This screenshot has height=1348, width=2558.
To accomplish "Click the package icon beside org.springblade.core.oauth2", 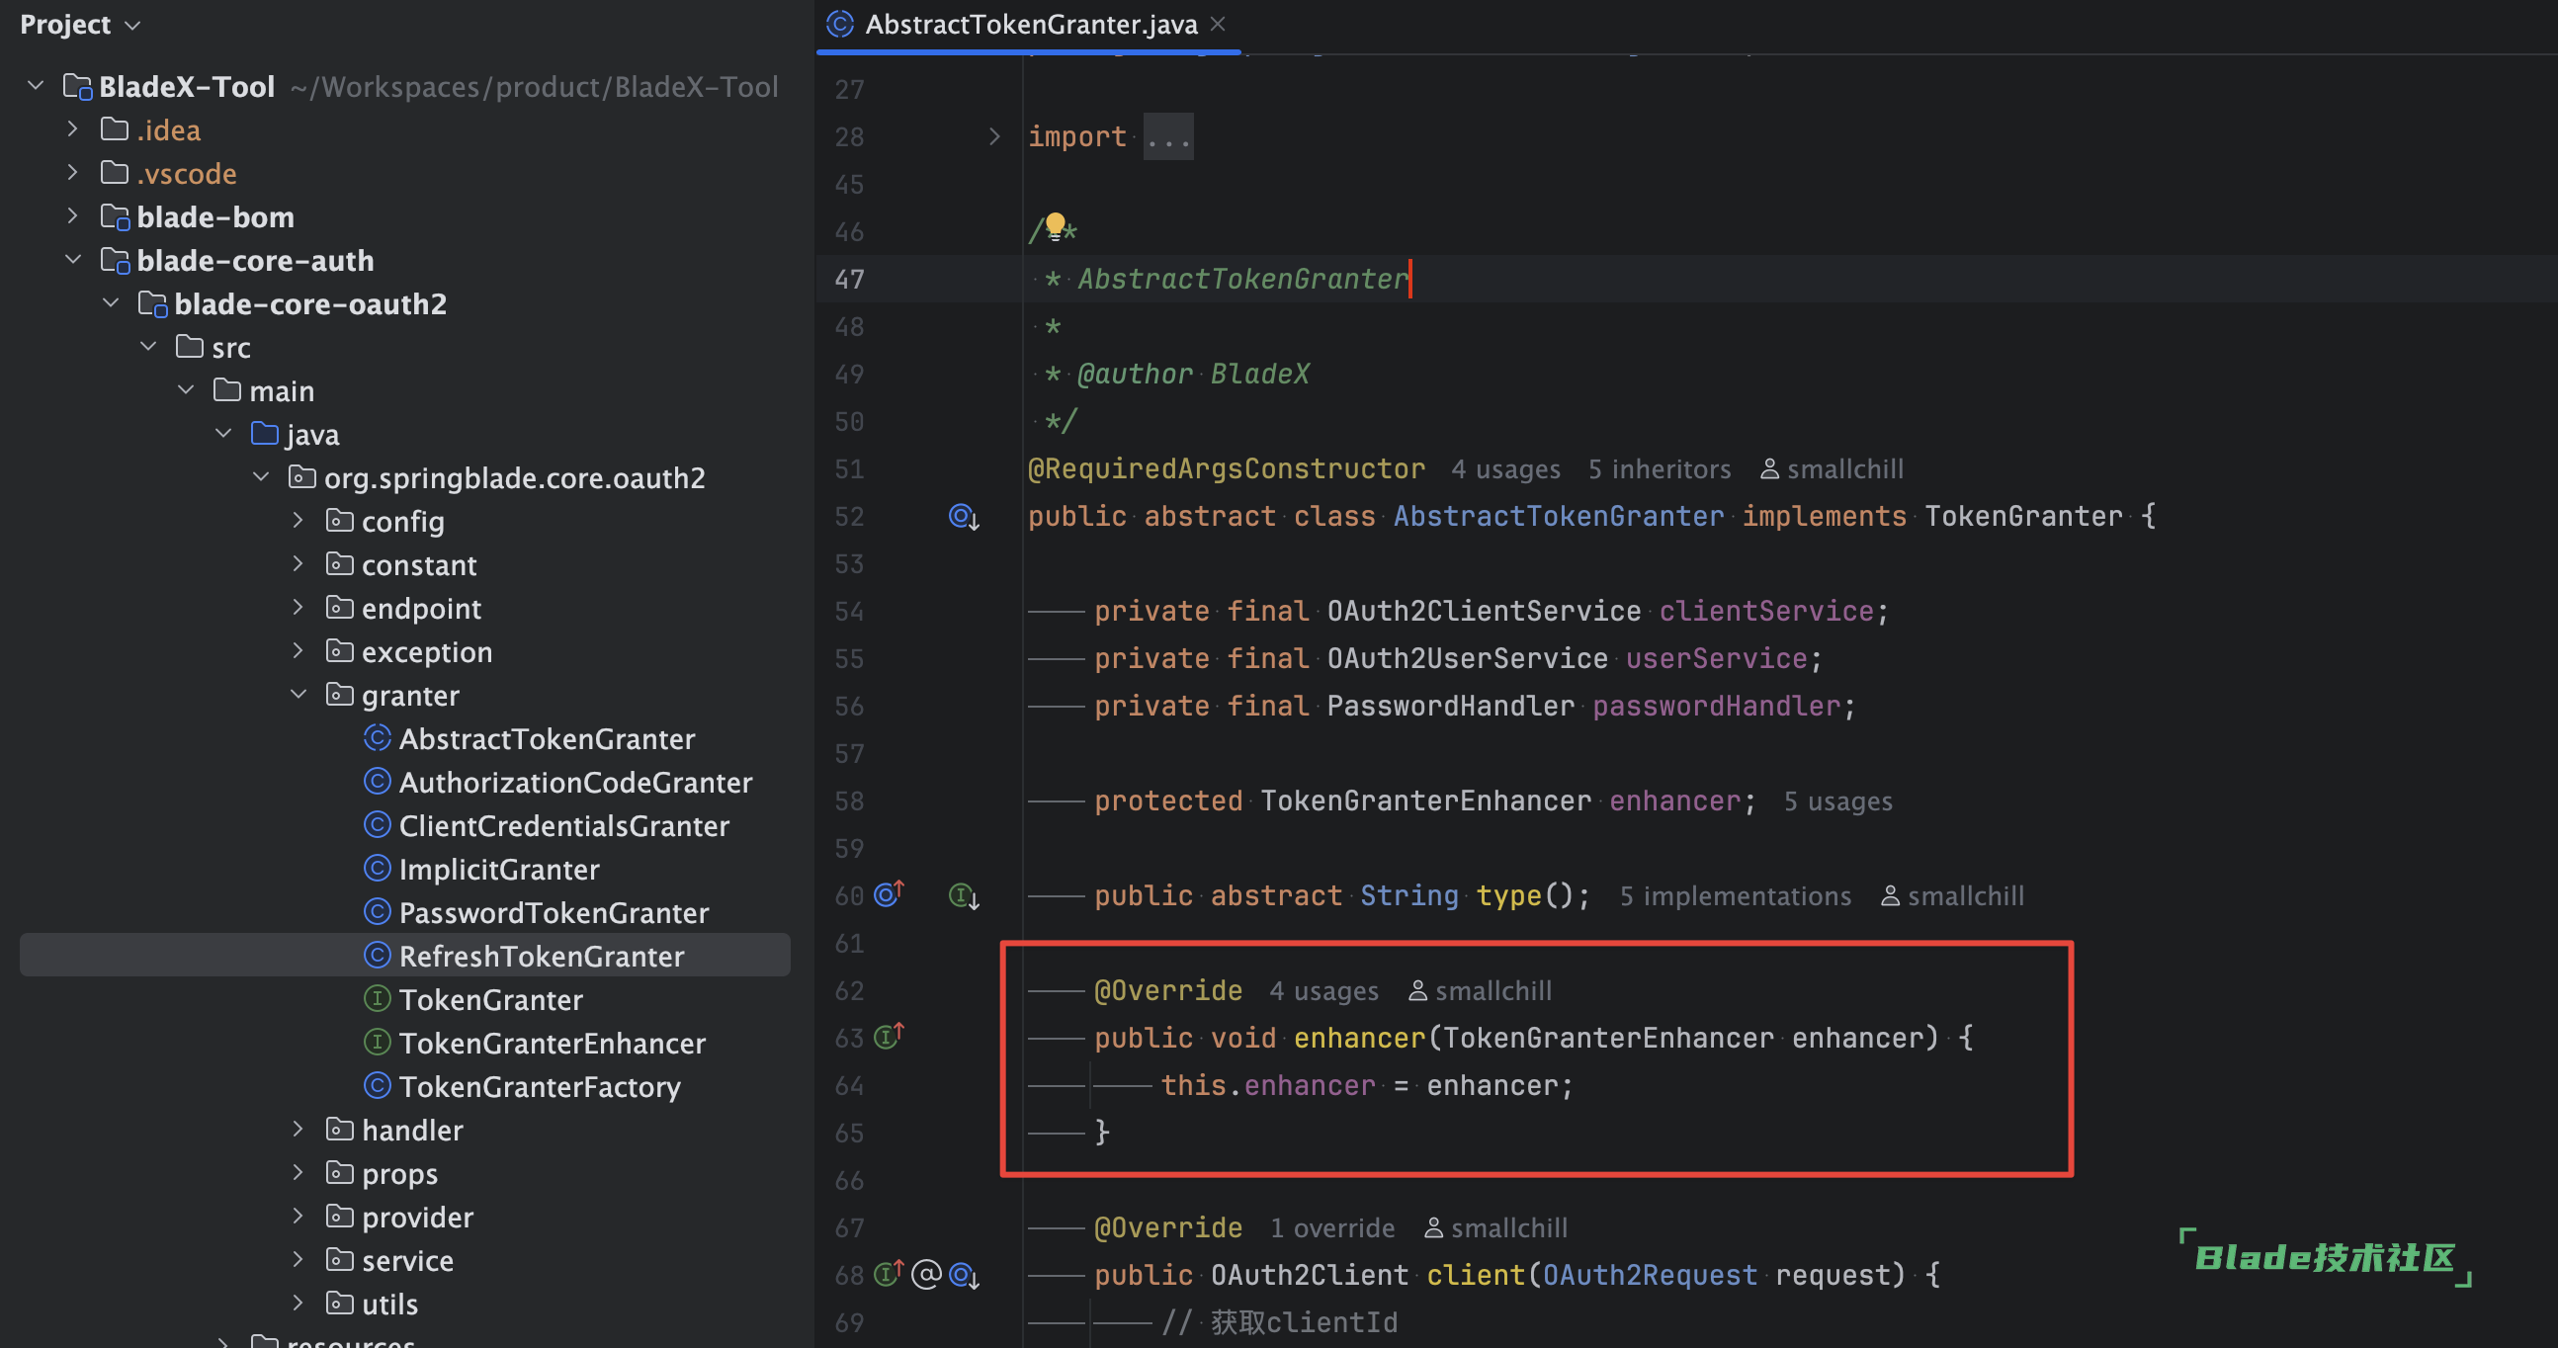I will coord(301,477).
